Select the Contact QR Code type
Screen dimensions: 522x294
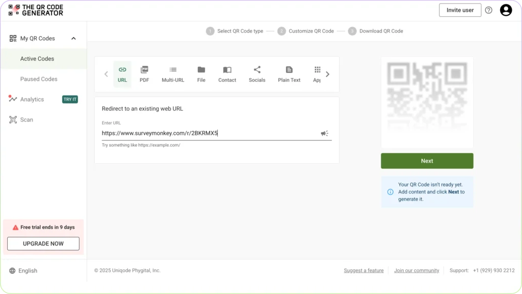(x=227, y=74)
